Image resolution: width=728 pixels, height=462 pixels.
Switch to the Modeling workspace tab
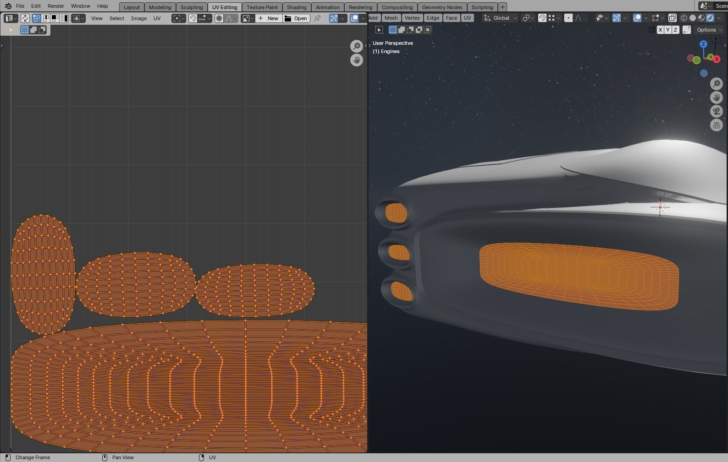coord(160,7)
